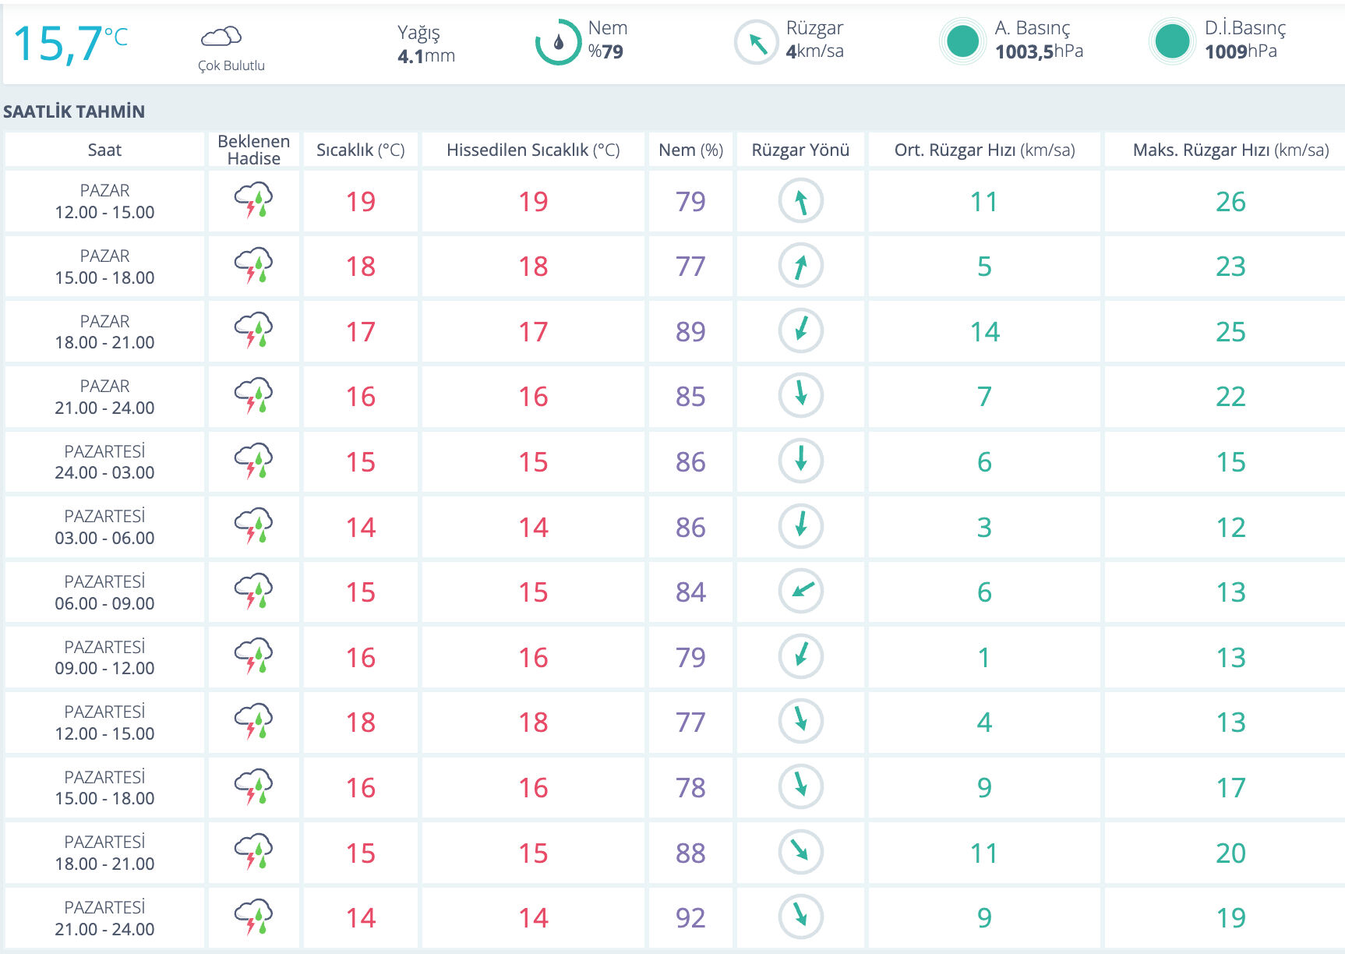Click wind direction arrow for Pazar 15.00 - 18.00

pyautogui.click(x=801, y=266)
